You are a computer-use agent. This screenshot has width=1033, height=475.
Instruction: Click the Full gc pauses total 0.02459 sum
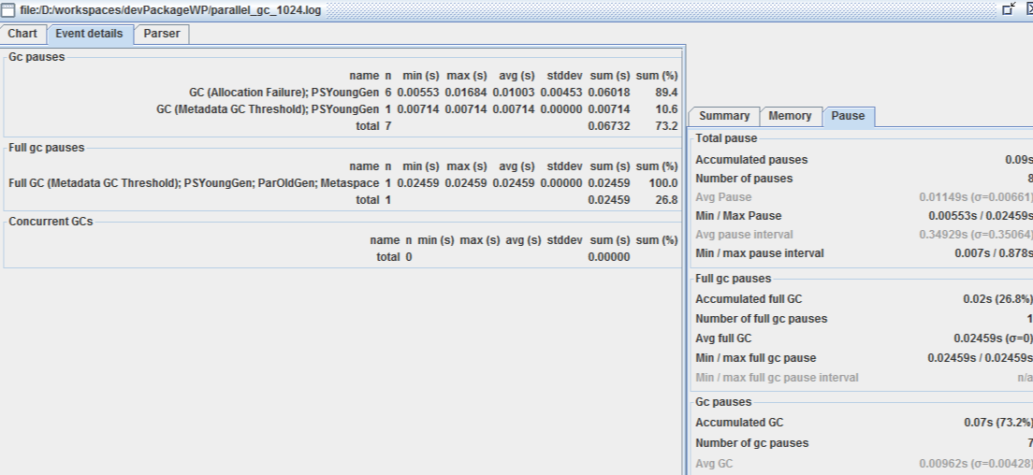click(x=609, y=200)
